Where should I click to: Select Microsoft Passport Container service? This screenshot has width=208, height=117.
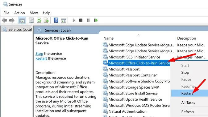click(x=133, y=75)
